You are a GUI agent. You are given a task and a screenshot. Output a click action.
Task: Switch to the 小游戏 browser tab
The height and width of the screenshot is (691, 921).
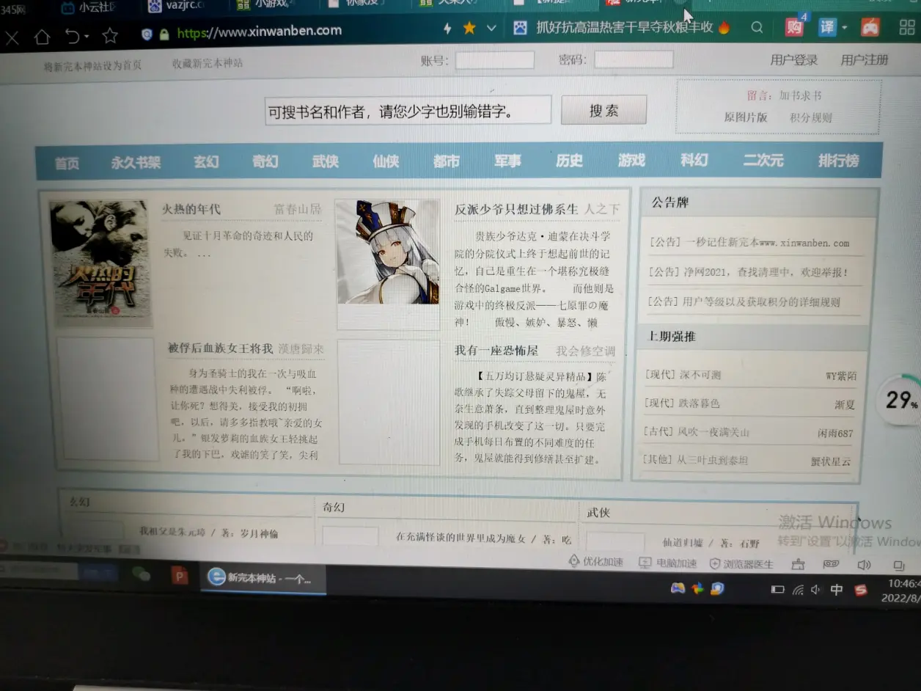click(265, 4)
